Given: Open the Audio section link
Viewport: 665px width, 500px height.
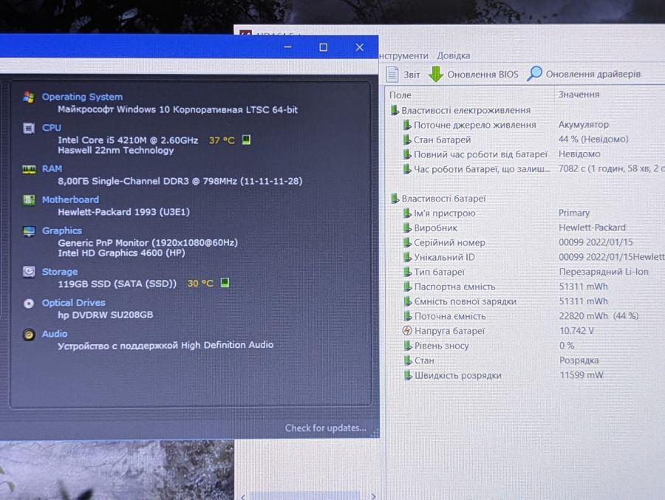Looking at the screenshot, I should pyautogui.click(x=54, y=334).
